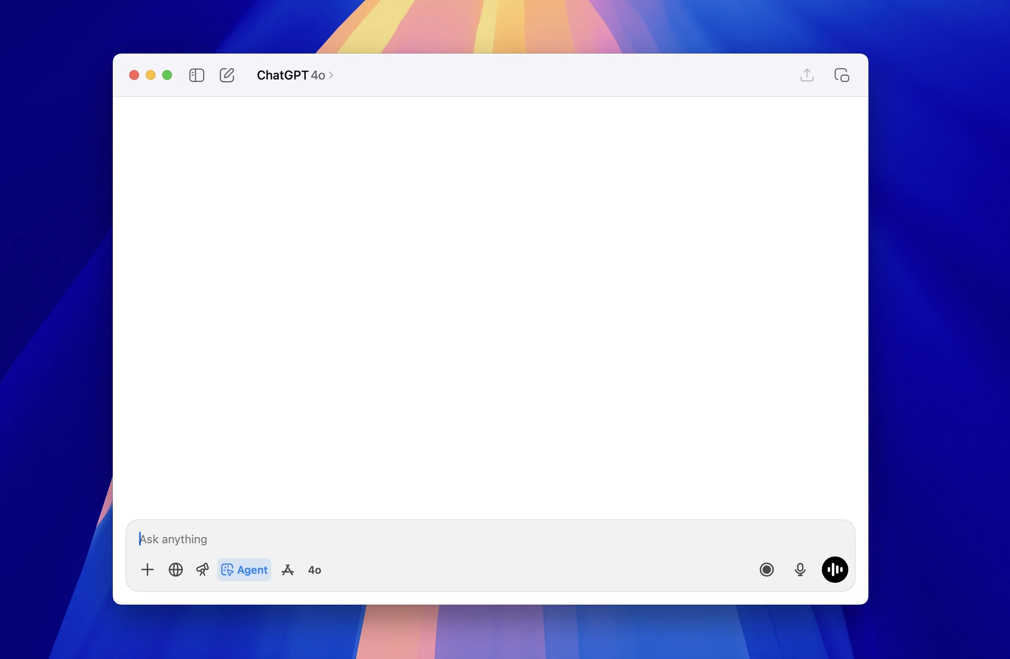
Task: Click the share chat upload icon
Action: [x=807, y=75]
